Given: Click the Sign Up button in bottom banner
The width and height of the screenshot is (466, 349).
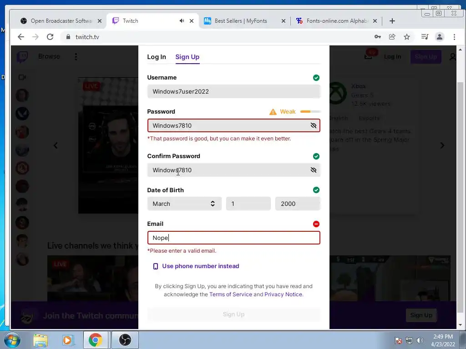Looking at the screenshot, I should 421,315.
